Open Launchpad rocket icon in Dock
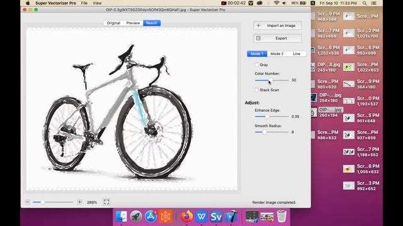403x226 pixels. 136,217
